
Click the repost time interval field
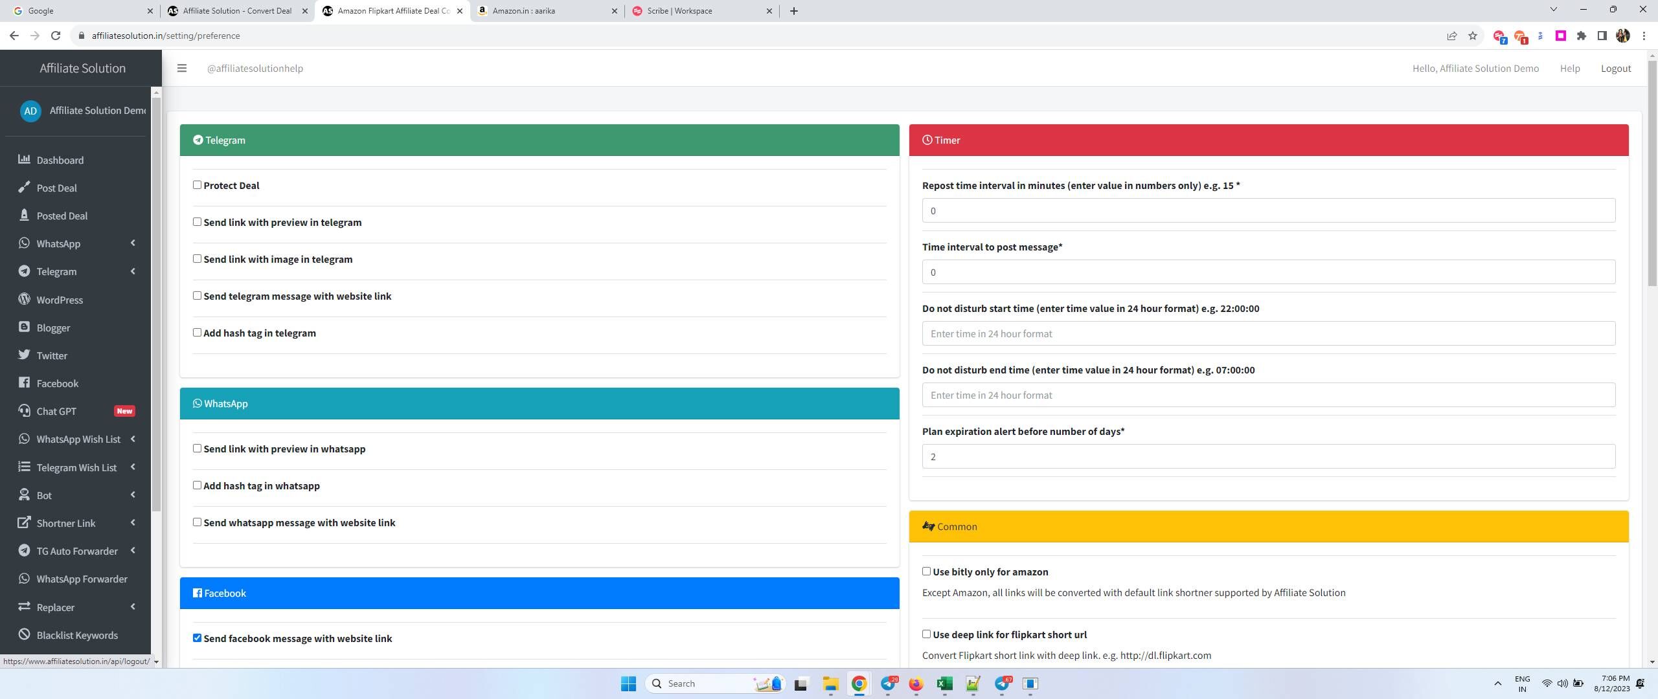[1268, 210]
